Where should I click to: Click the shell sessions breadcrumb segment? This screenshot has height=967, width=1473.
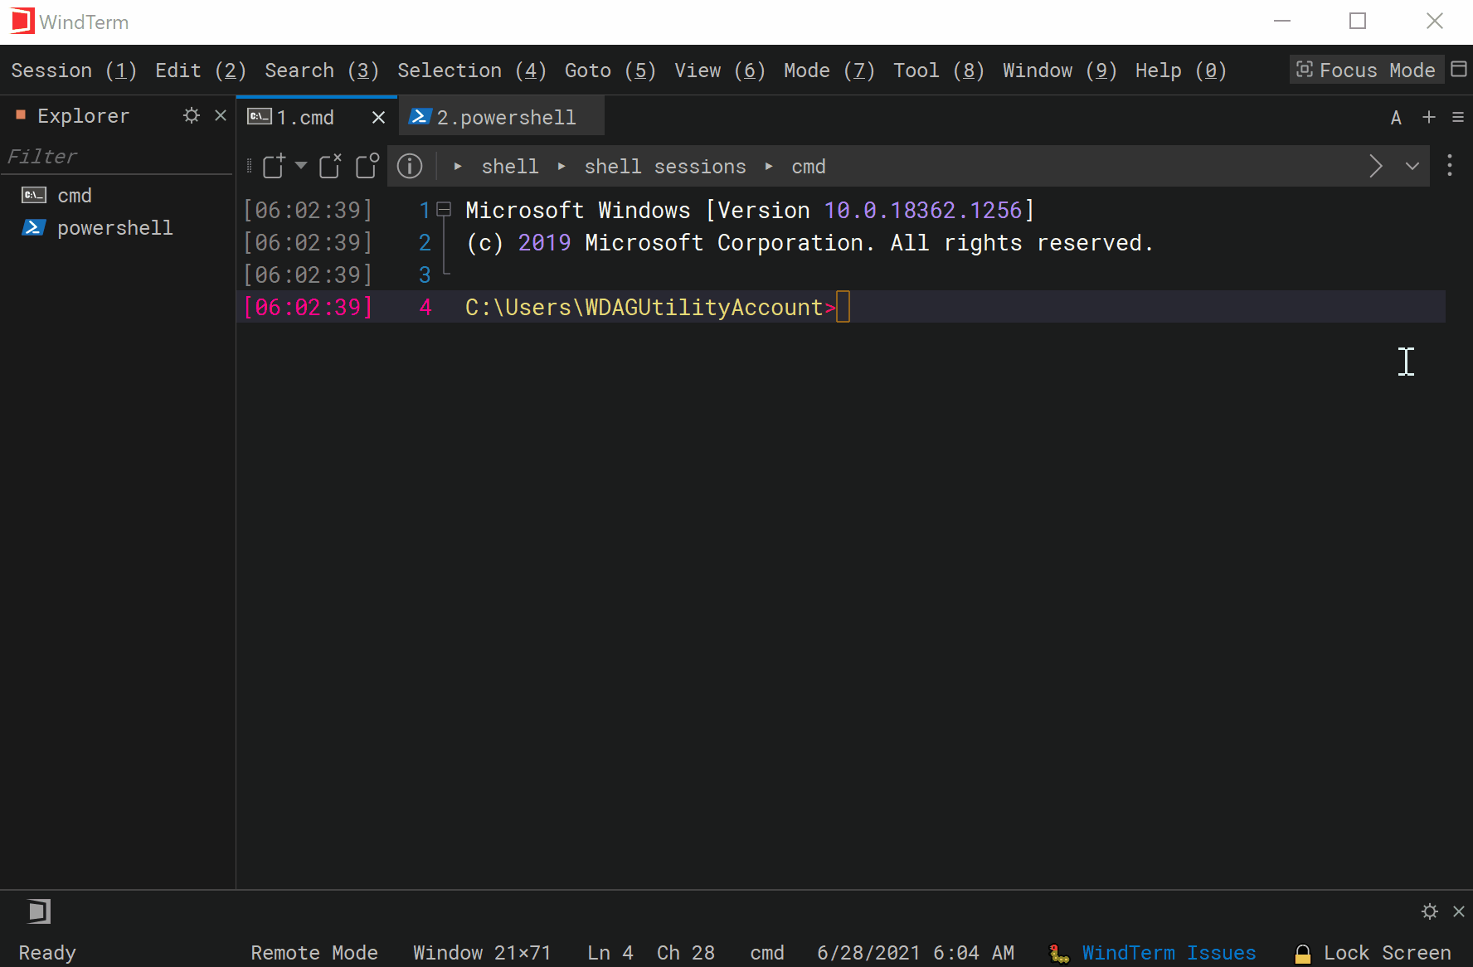pos(665,167)
